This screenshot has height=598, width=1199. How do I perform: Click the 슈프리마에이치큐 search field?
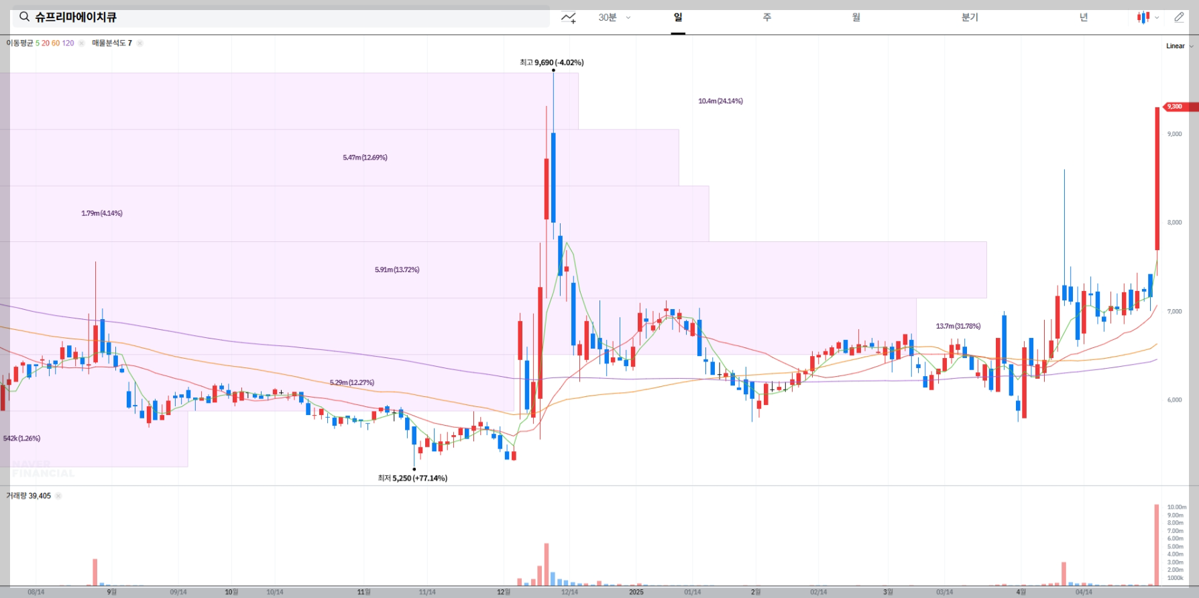[280, 17]
